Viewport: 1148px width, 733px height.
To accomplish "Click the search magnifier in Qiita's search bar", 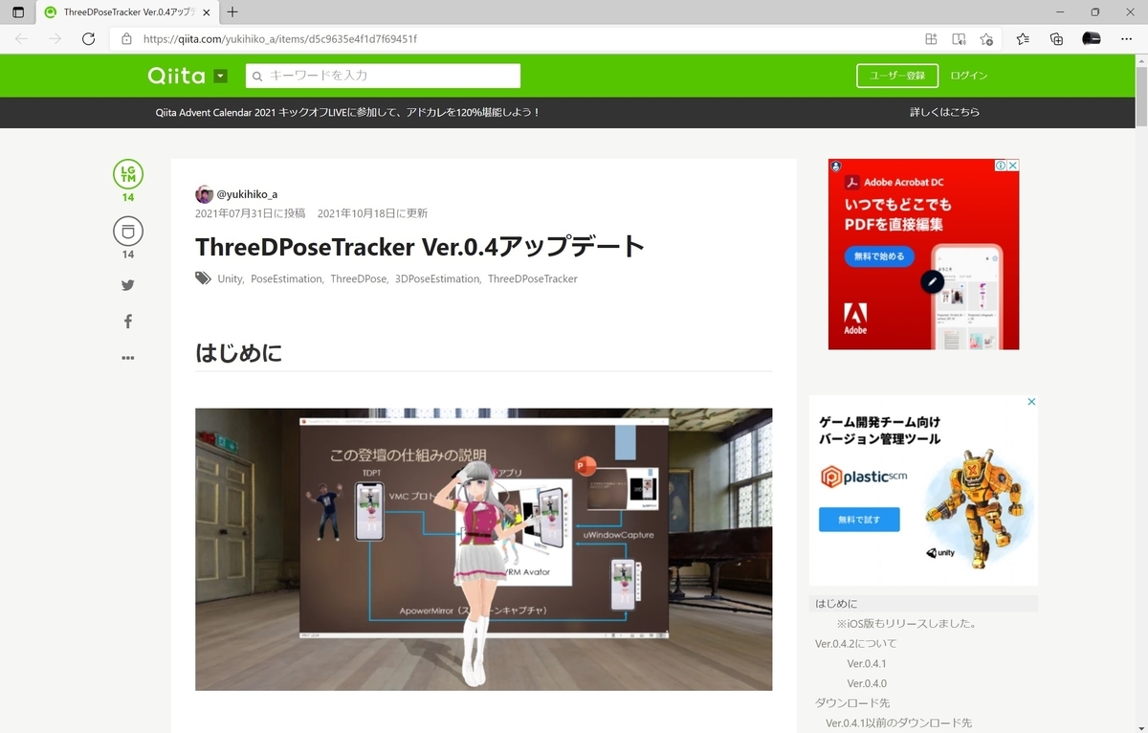I will click(256, 75).
